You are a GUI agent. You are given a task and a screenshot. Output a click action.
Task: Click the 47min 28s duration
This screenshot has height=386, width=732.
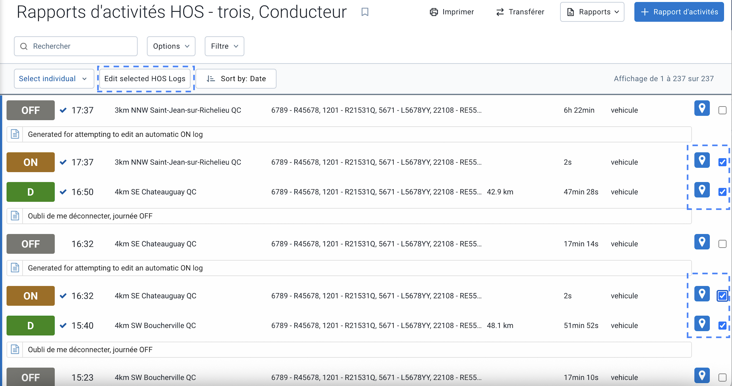point(581,192)
